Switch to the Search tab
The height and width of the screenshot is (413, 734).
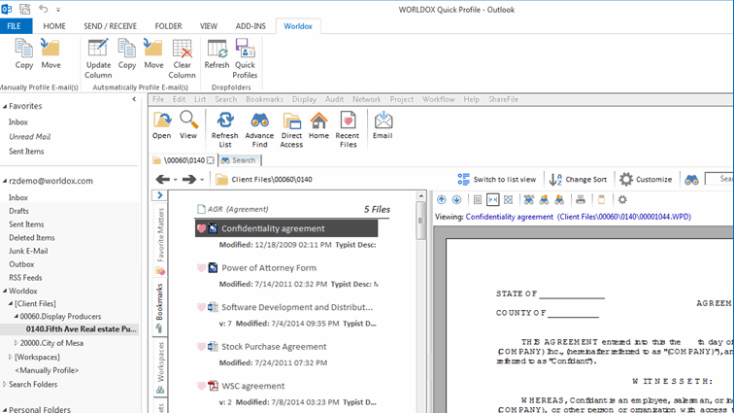coord(239,160)
